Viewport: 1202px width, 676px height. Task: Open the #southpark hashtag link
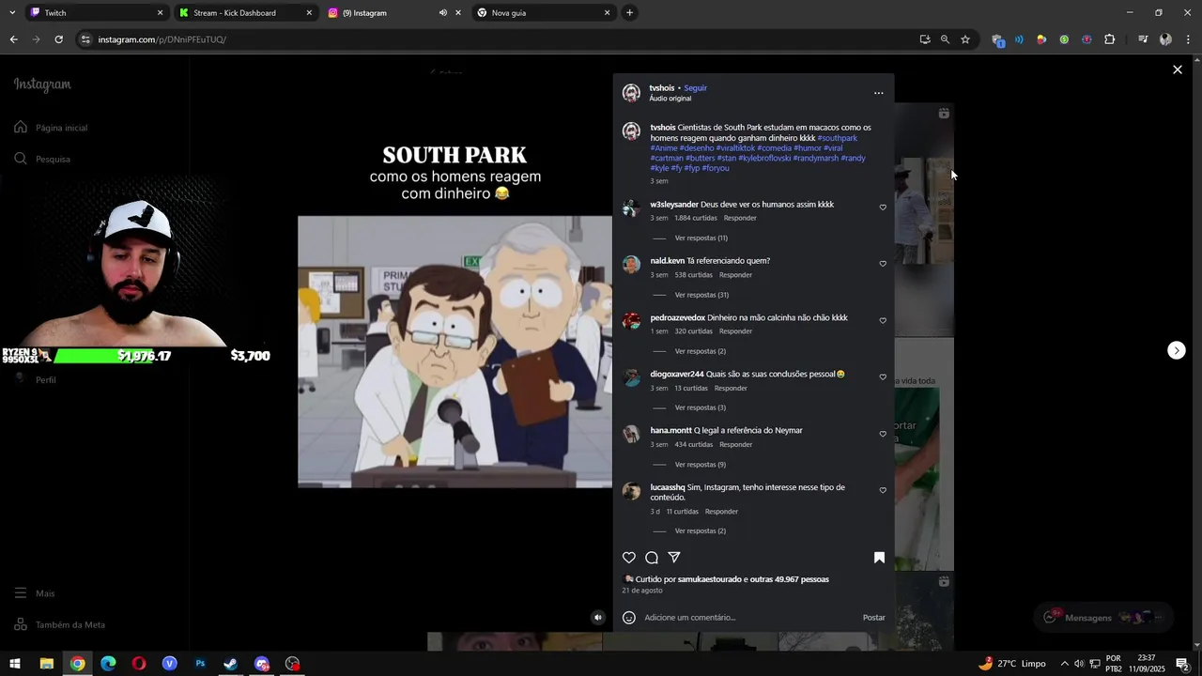click(x=837, y=138)
